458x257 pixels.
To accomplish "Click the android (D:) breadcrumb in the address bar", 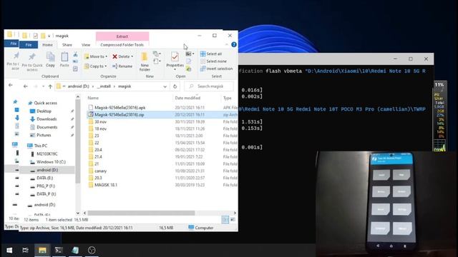I will (78, 86).
